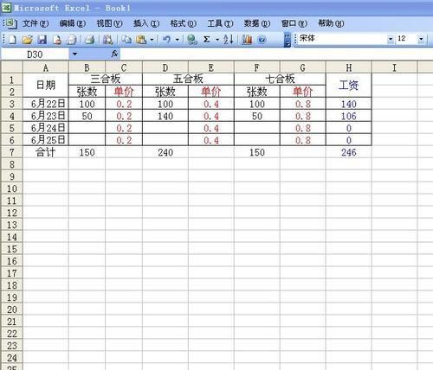Select the total 工资 value 246
Screen dimensions: 433x370
click(349, 152)
